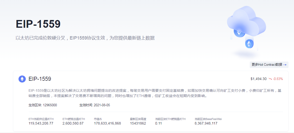Click the BaseFee value 8,367,948,117
The height and width of the screenshot is (133, 294).
pyautogui.click(x=206, y=123)
